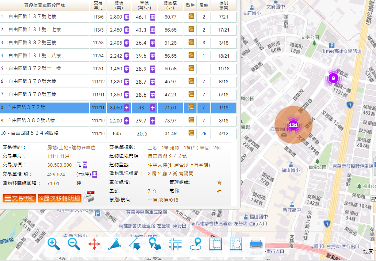376x261 pixels.
Task: Select row 1 自由四路137號七樓
Action: pyautogui.click(x=45, y=17)
